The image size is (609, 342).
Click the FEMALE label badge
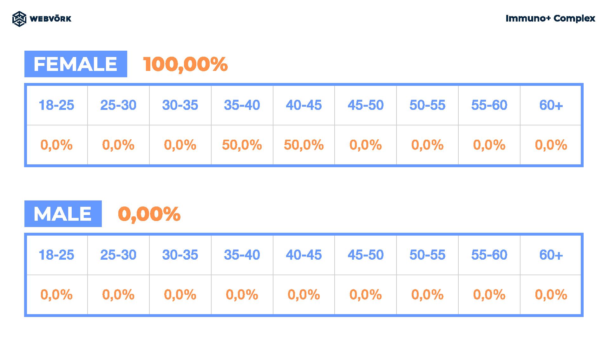point(76,64)
